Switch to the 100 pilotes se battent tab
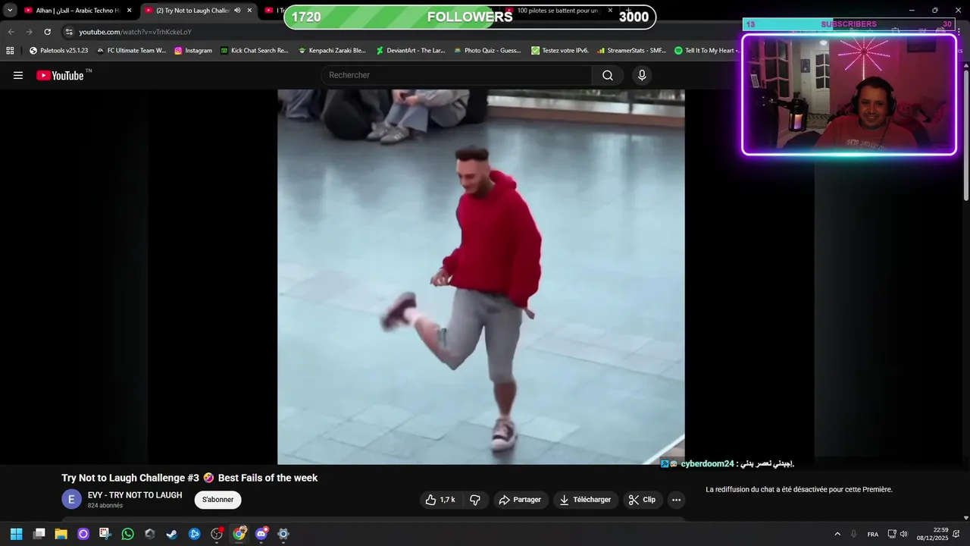 coord(558,11)
